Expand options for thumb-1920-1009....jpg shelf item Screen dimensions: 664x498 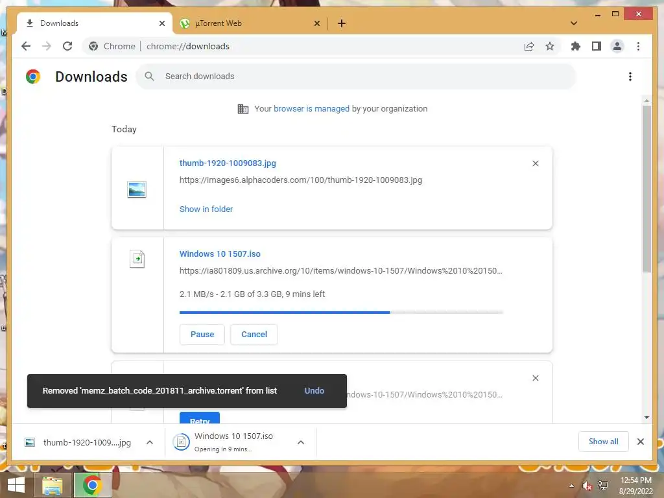point(150,442)
